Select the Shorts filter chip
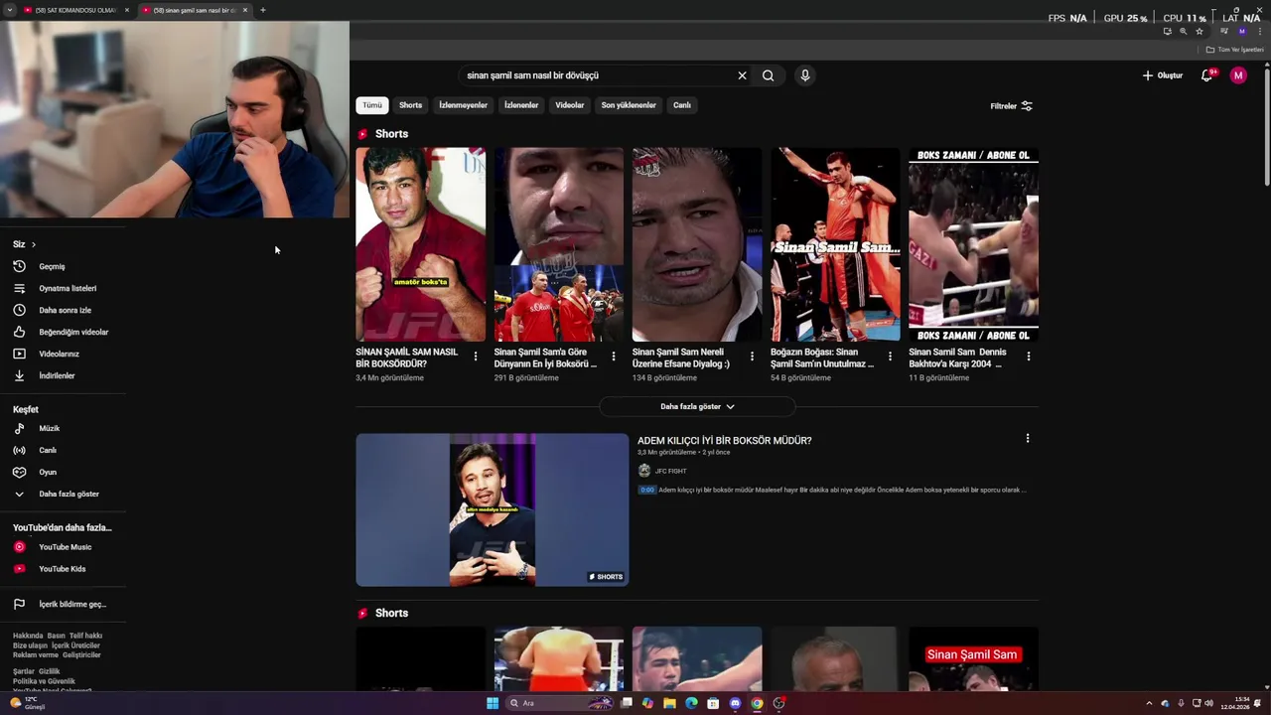The width and height of the screenshot is (1271, 715). [x=410, y=105]
